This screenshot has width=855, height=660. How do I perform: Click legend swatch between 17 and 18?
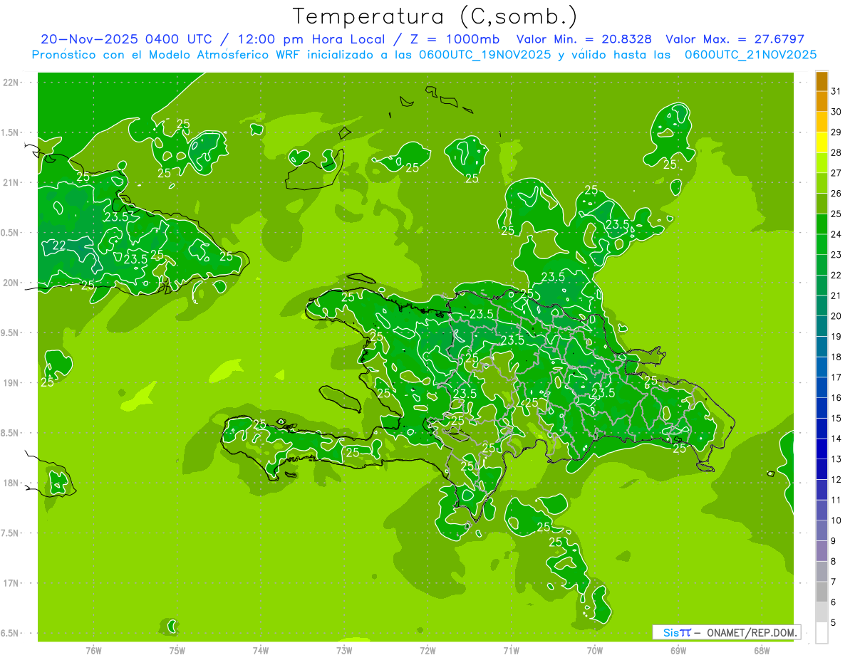pos(822,367)
